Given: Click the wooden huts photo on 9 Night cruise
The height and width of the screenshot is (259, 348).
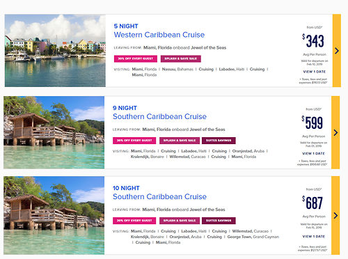Looking at the screenshot, I should (54, 132).
